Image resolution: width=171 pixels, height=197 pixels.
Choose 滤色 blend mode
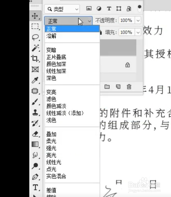tap(72, 99)
